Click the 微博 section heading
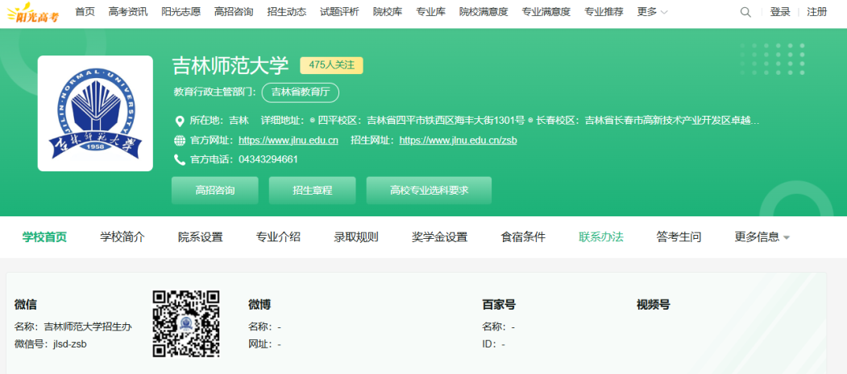The height and width of the screenshot is (374, 847). (259, 305)
